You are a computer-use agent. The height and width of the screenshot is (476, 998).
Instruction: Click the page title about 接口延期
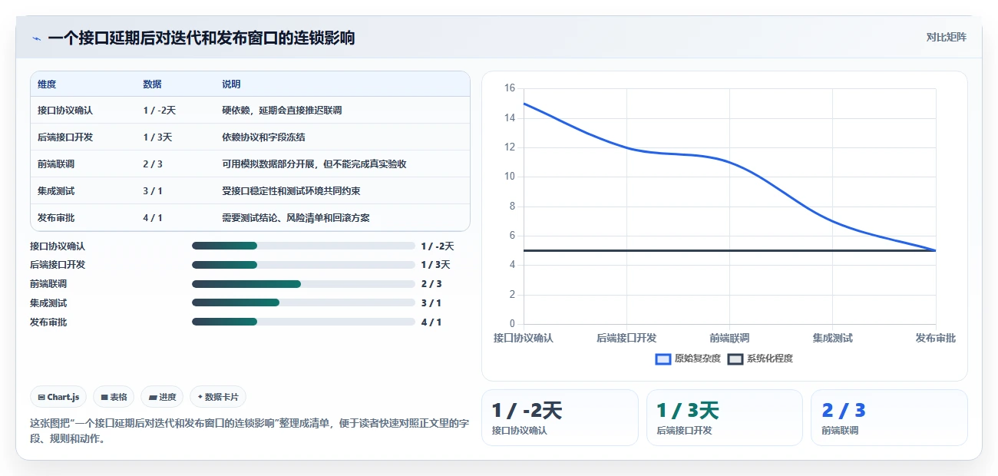click(x=201, y=38)
